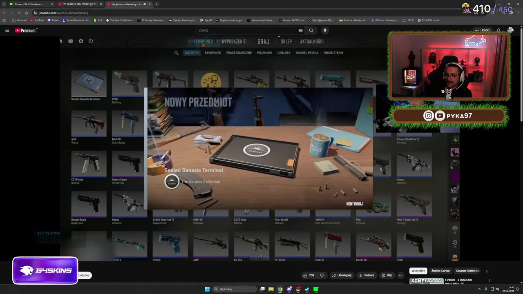Click AKTUALNOŚCI in game top menu
This screenshot has width=523, height=294.
coord(312,41)
